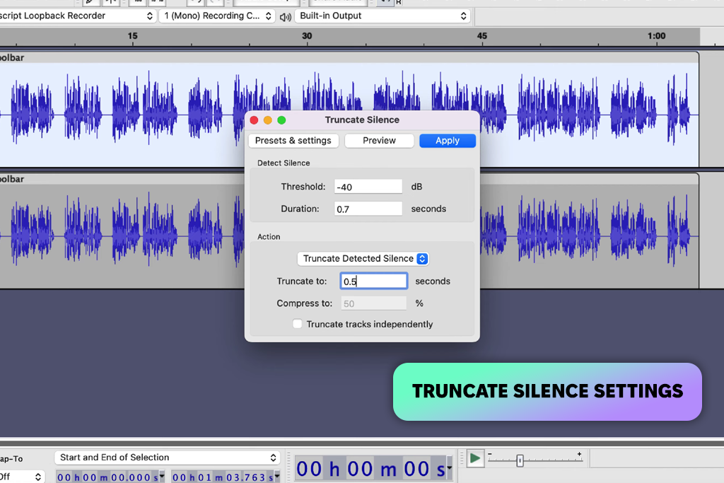
Task: Open the audio position time format arrow
Action: tap(449, 469)
